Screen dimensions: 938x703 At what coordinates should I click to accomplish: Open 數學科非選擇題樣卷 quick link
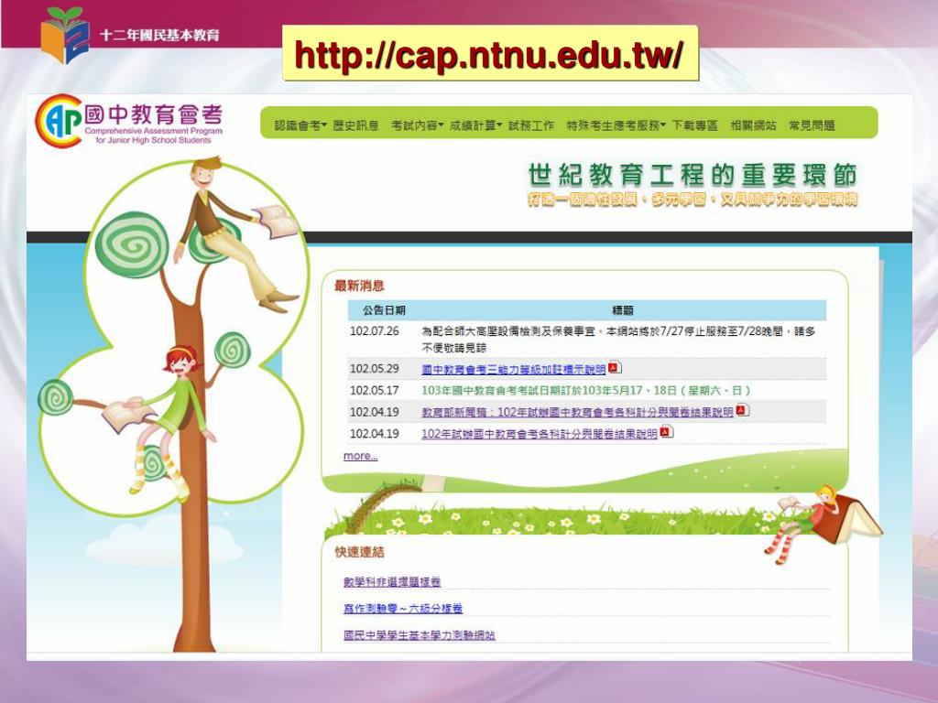(x=392, y=581)
